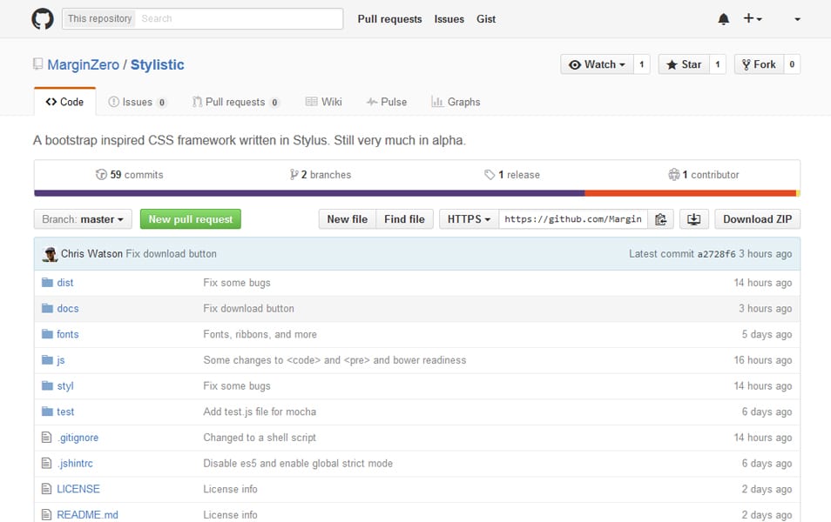
Task: Open Issues in top navigation
Action: 449,19
